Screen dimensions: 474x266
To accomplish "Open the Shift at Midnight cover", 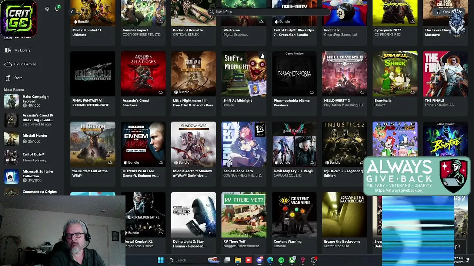I will (x=244, y=74).
